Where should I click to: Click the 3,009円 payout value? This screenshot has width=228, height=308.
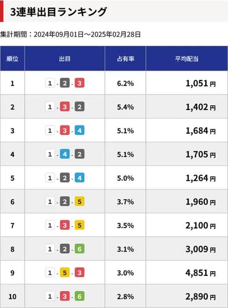click(200, 249)
